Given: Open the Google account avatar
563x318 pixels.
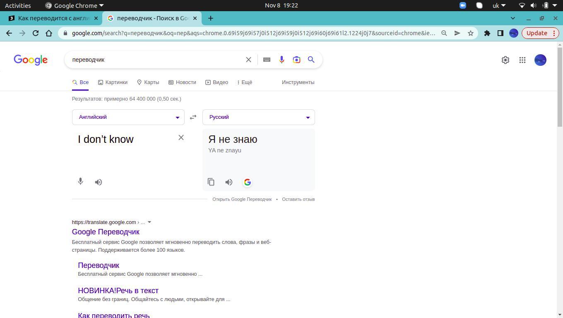Looking at the screenshot, I should (x=540, y=60).
